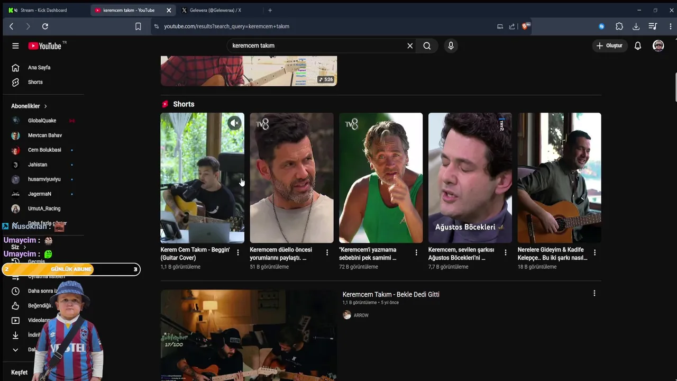Play the TV8 düello öncesi short

tap(292, 178)
